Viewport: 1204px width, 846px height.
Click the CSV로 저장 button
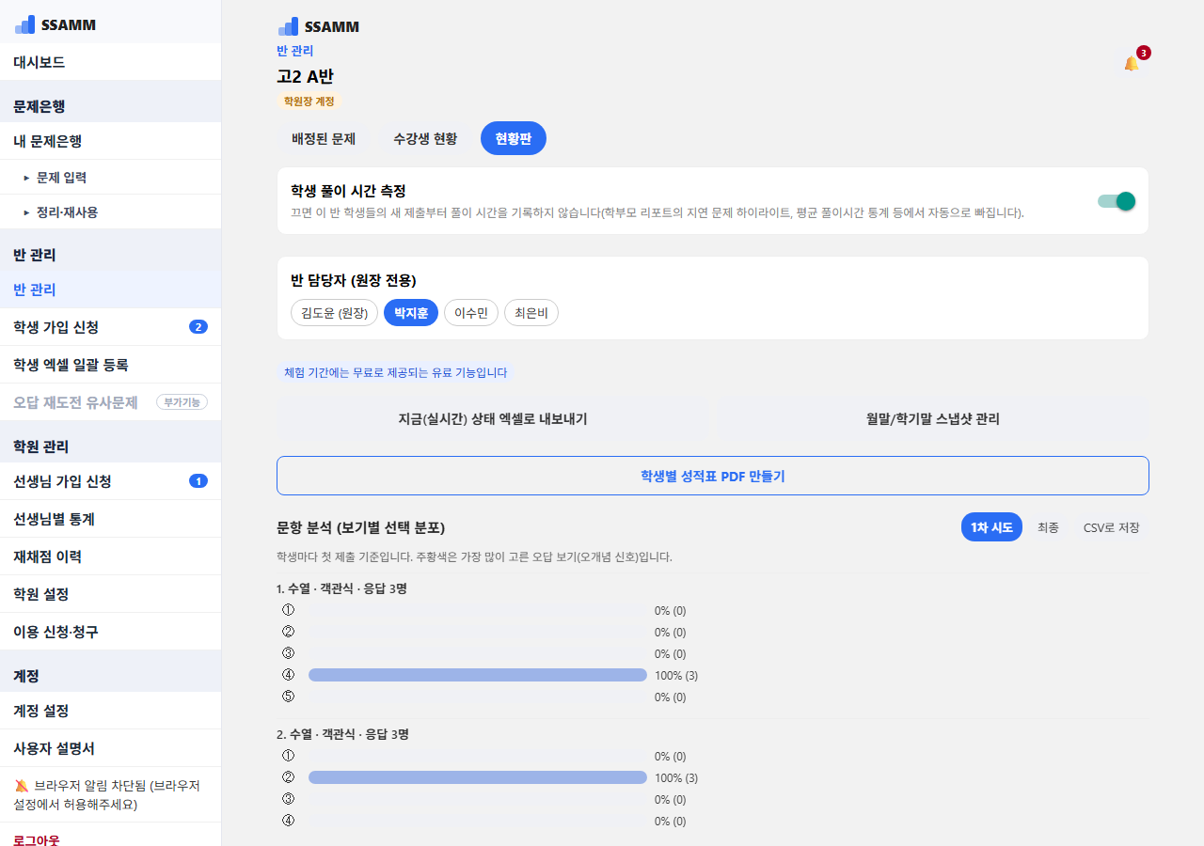tap(1112, 527)
